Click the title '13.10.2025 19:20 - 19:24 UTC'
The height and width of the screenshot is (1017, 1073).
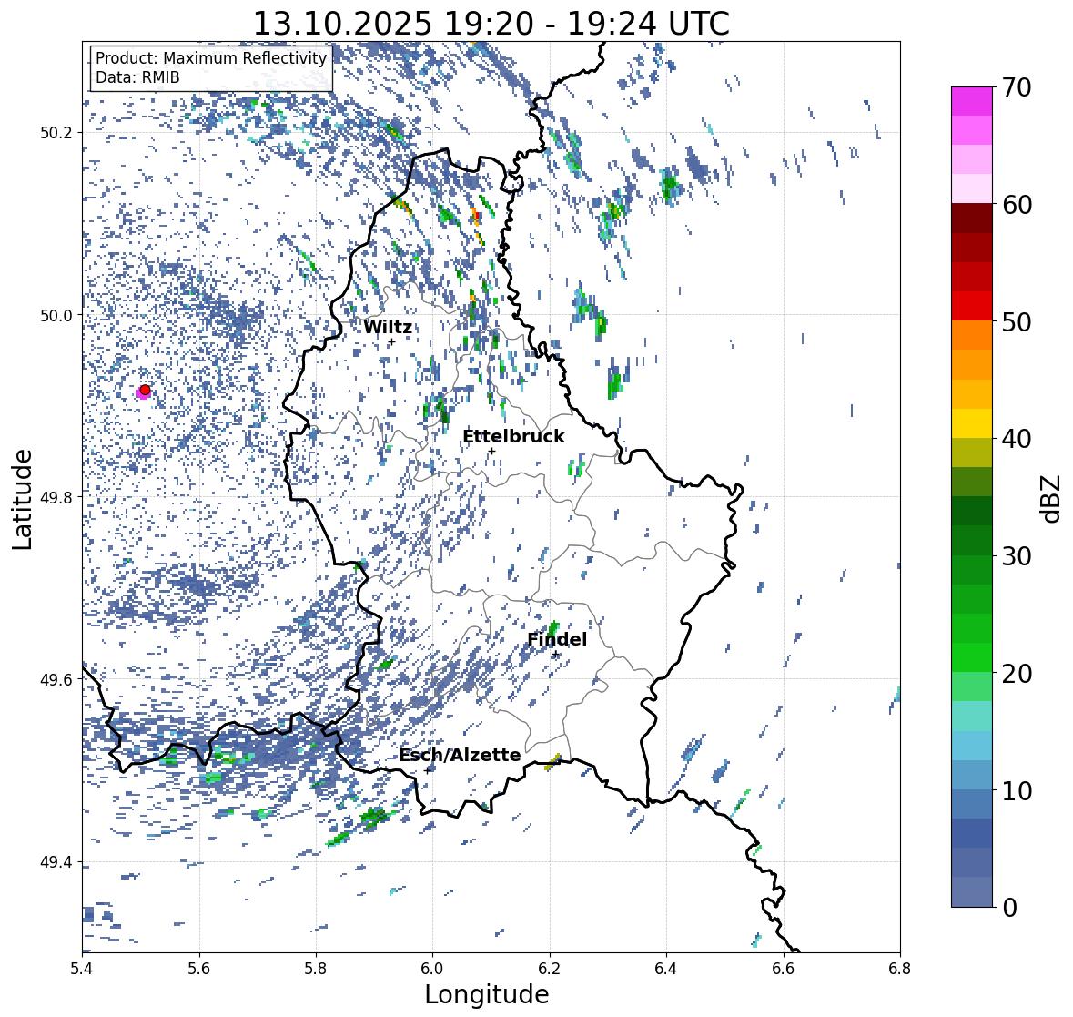click(x=491, y=24)
